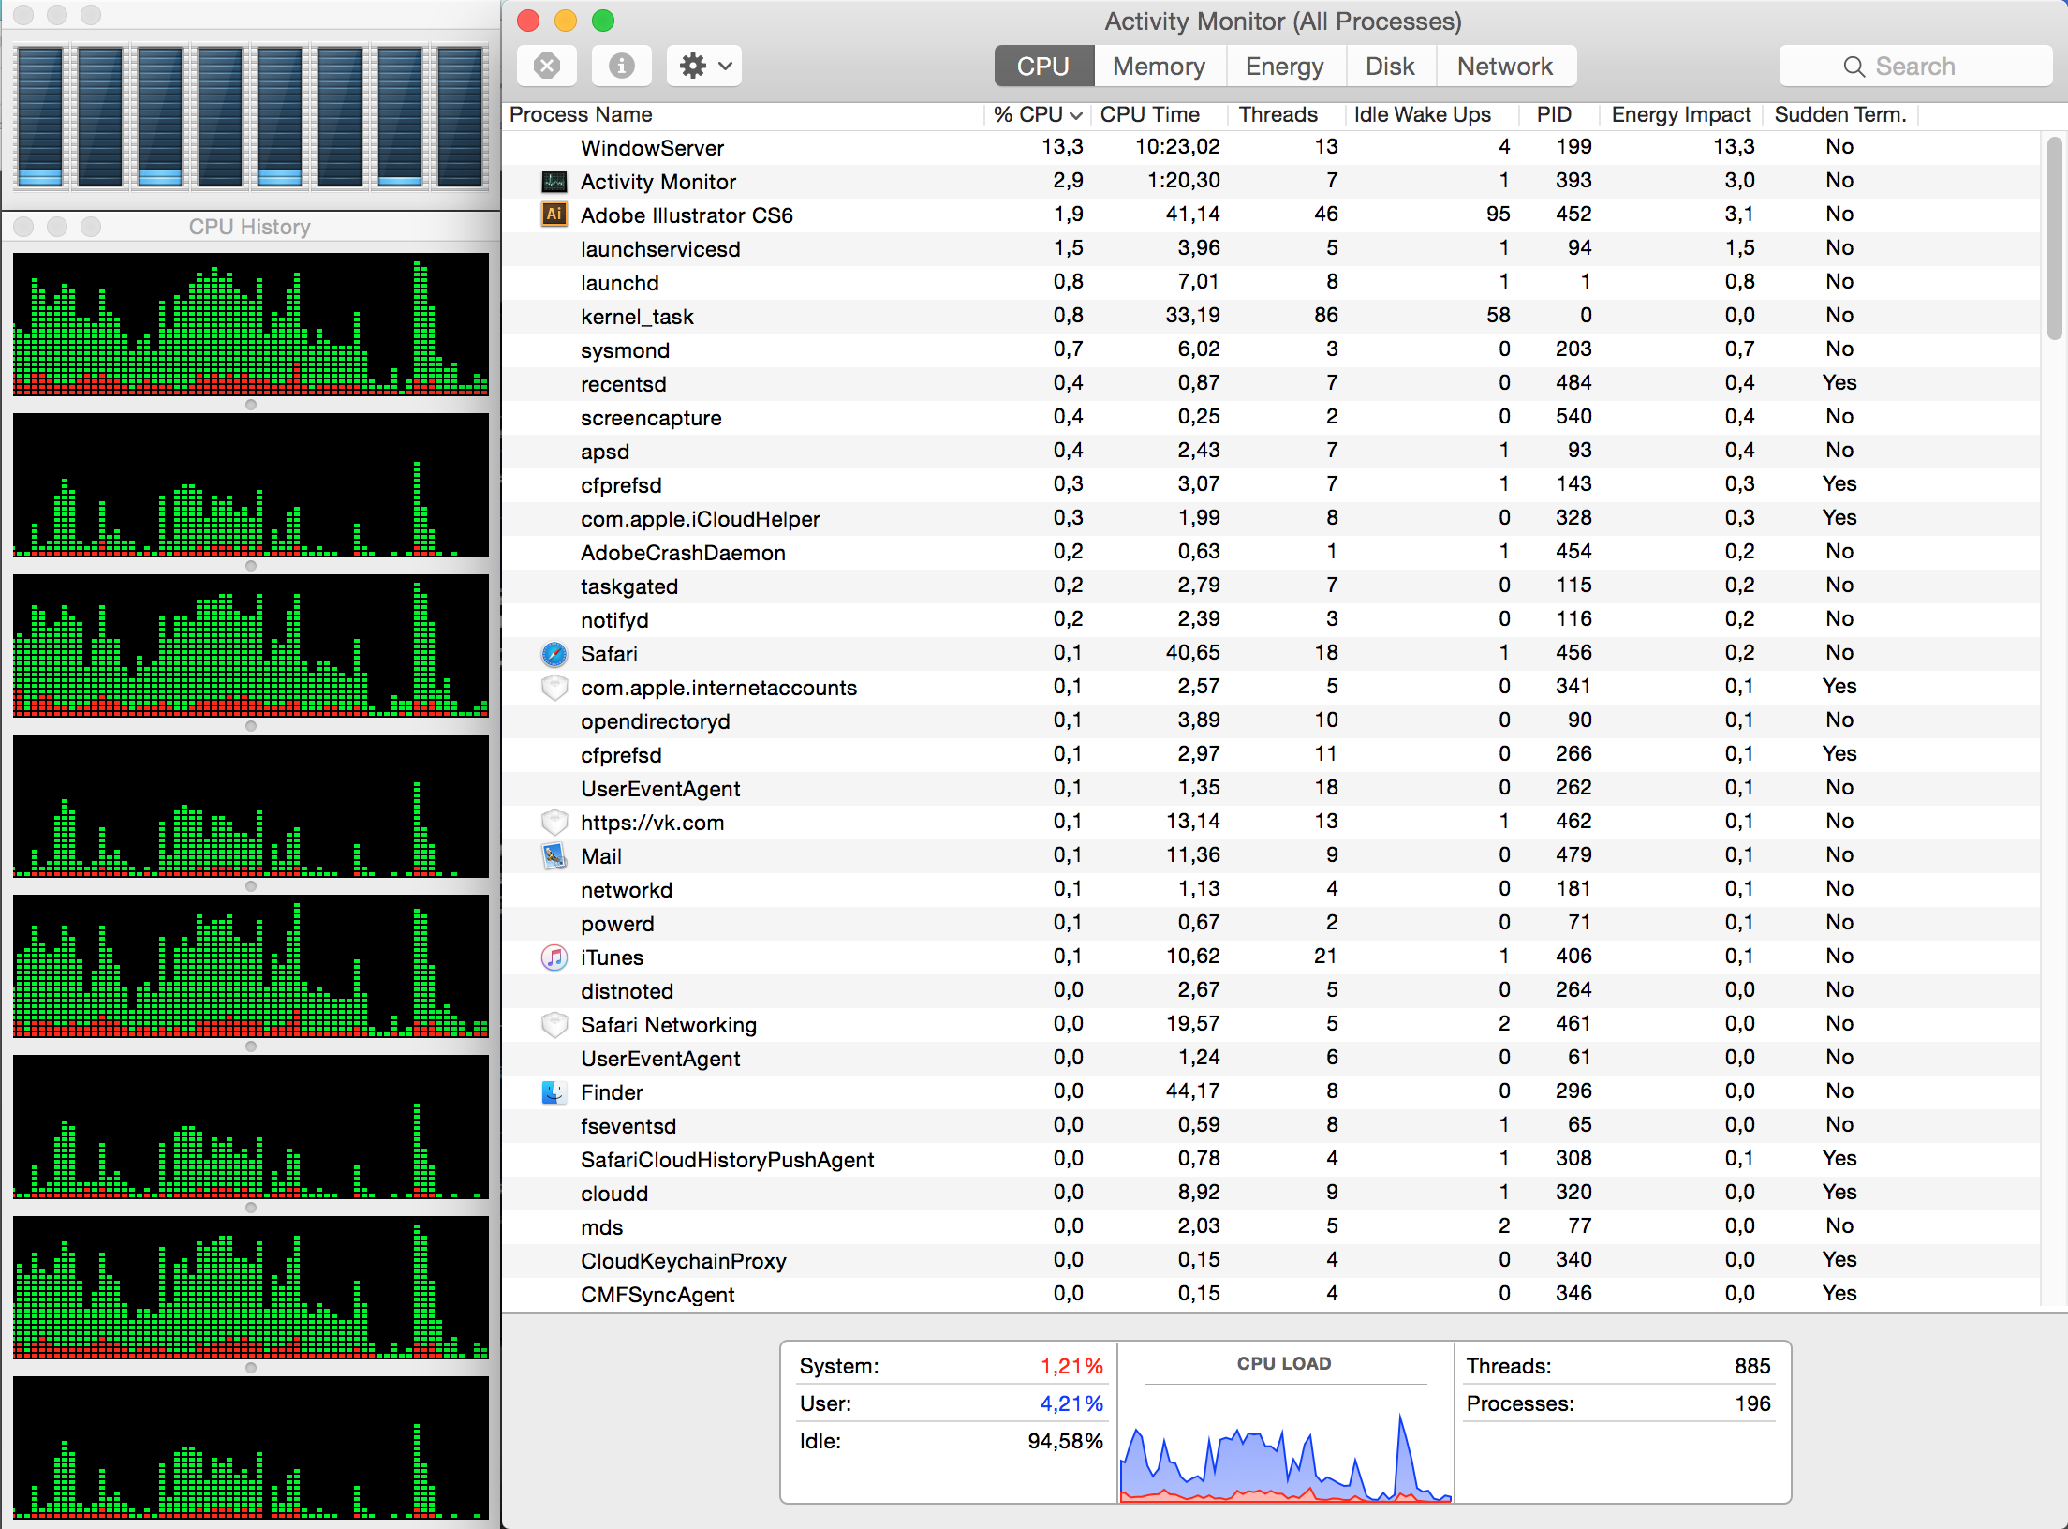Switch to the CPU tab
Viewport: 2068px width, 1529px height.
click(1043, 66)
